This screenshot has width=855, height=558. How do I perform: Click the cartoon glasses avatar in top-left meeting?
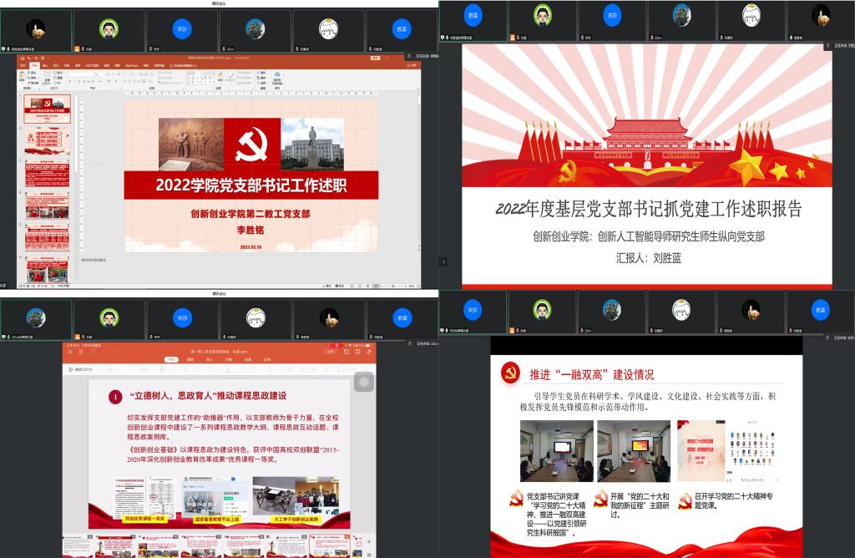pos(108,30)
